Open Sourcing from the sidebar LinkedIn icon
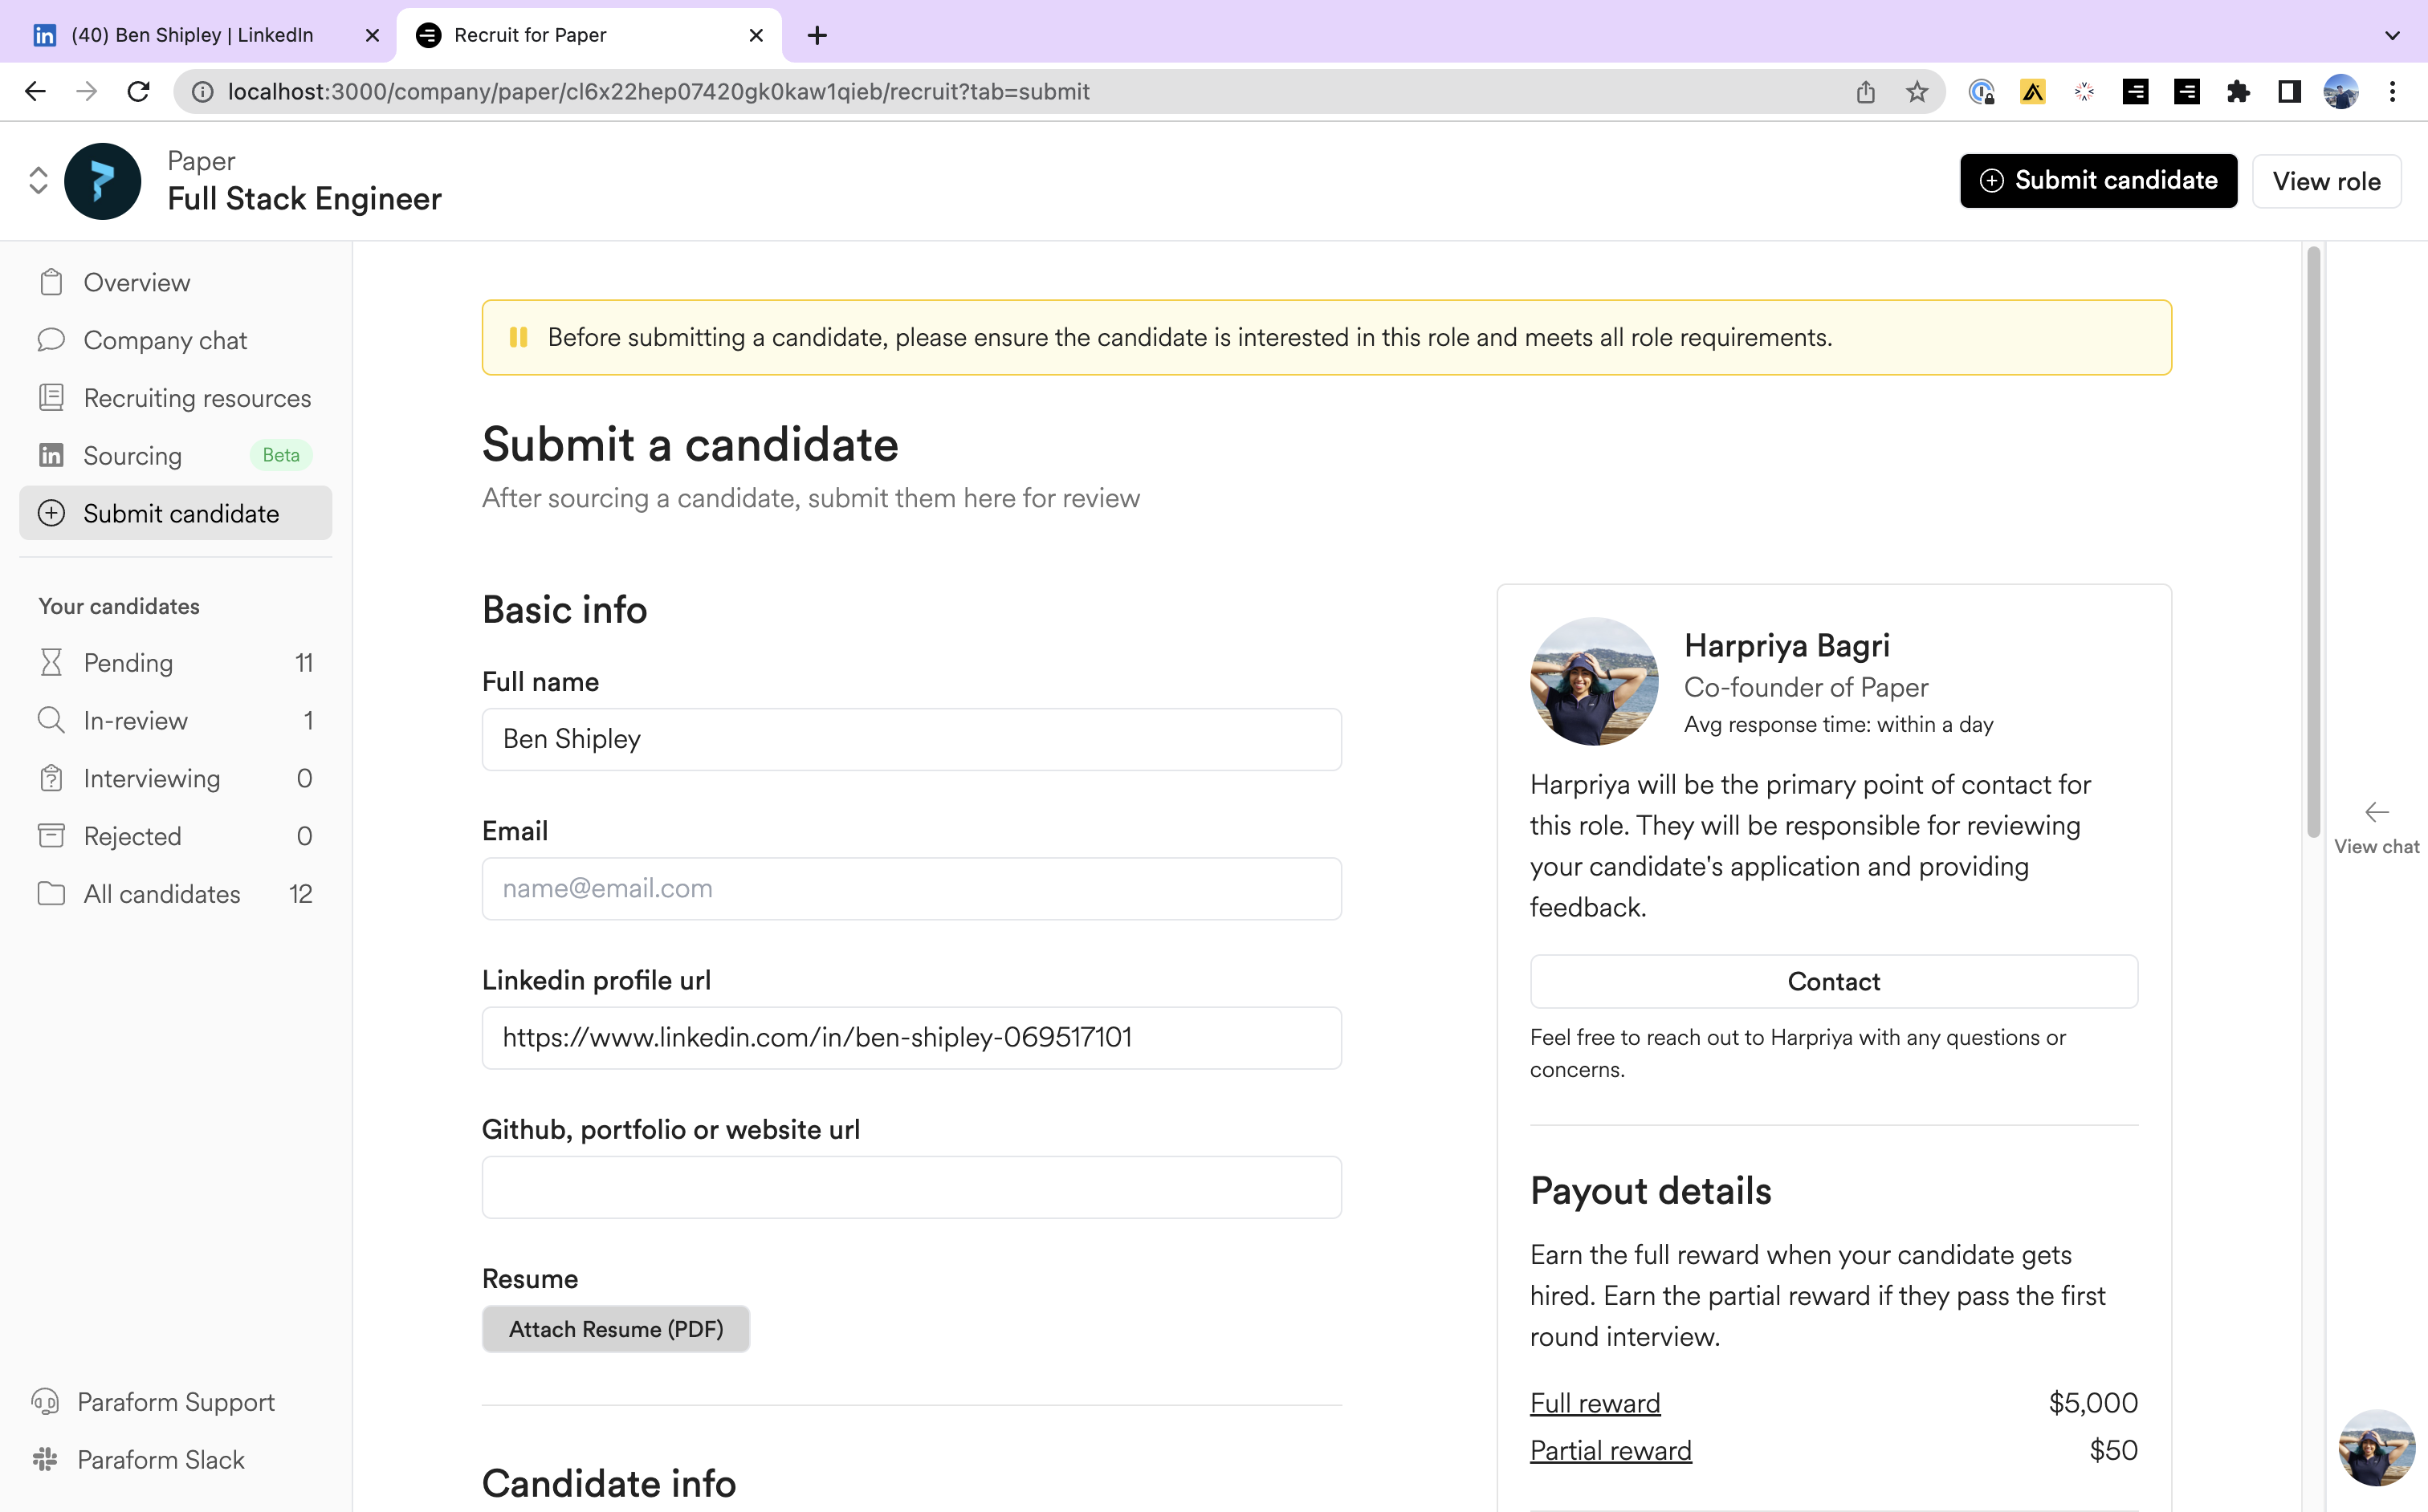This screenshot has height=1512, width=2428. tap(51, 455)
